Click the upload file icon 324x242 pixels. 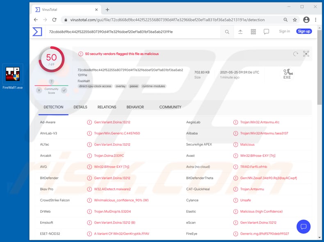240,32
